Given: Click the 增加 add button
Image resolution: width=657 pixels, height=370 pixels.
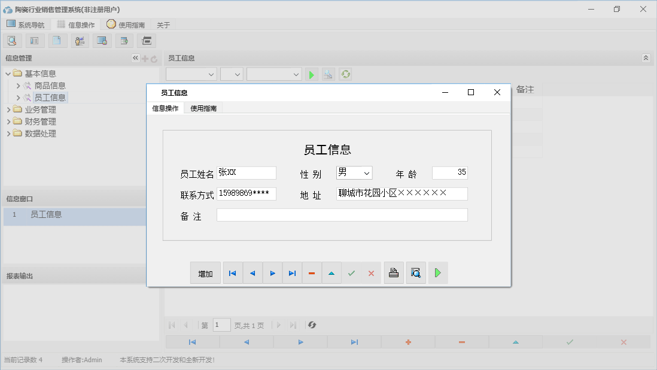Looking at the screenshot, I should pyautogui.click(x=205, y=272).
